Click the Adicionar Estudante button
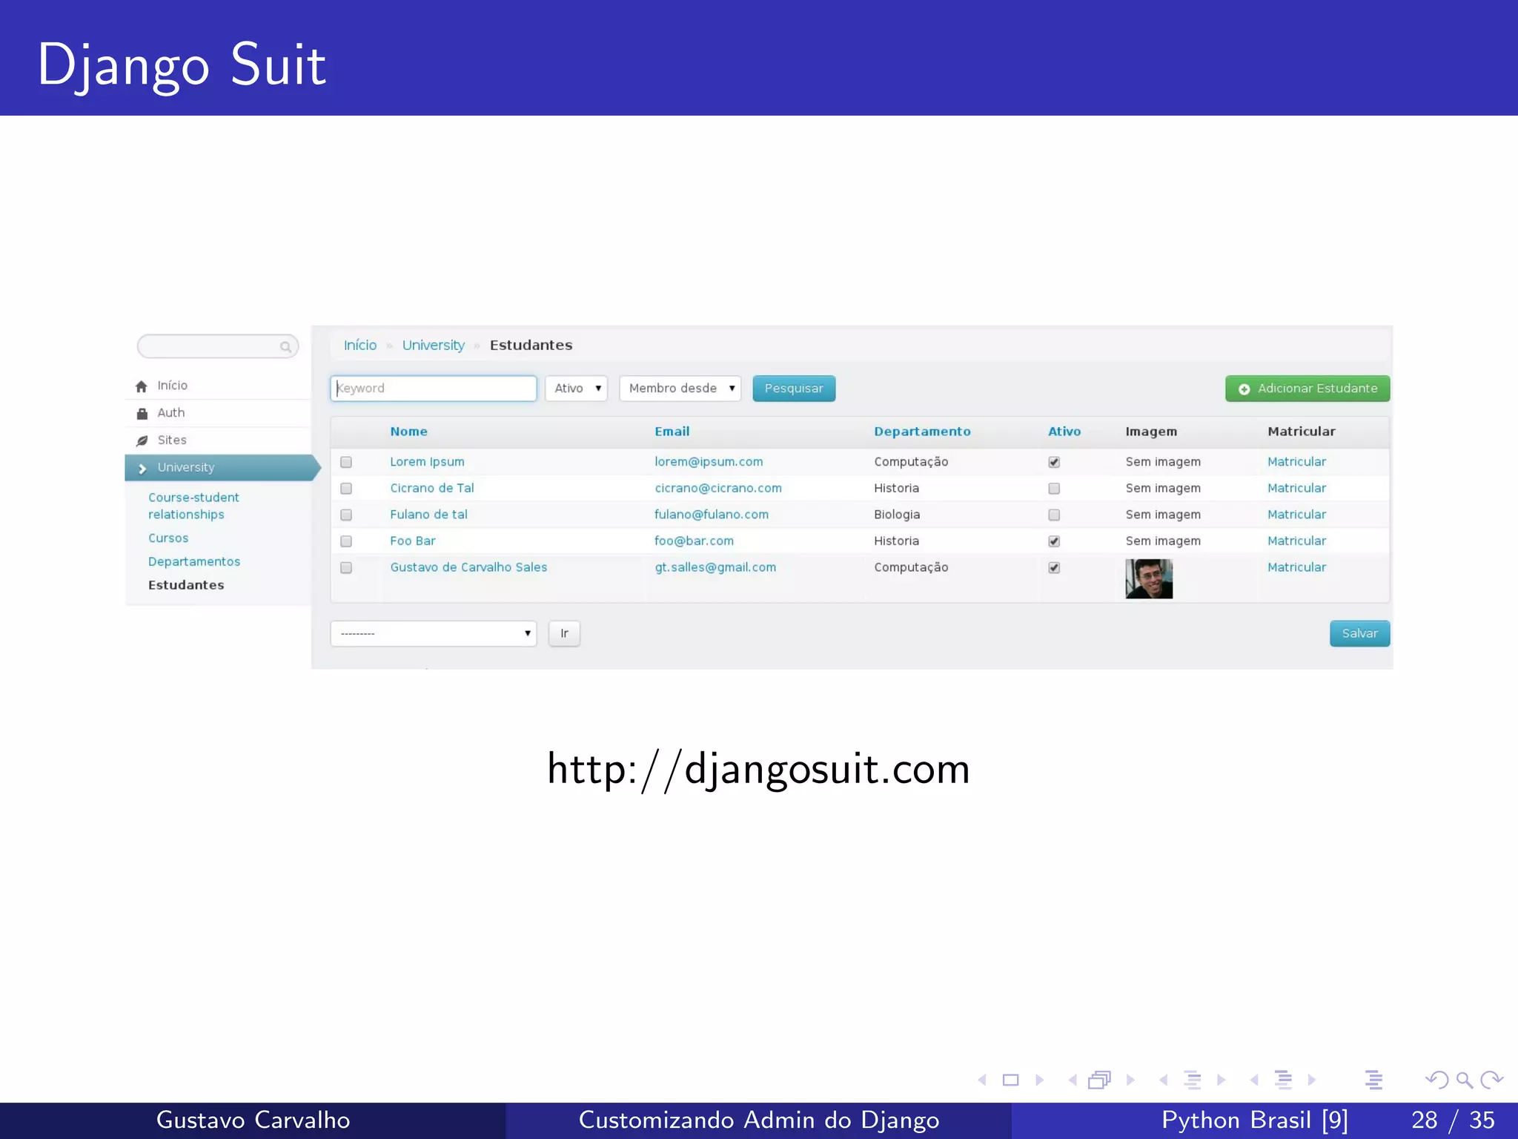The image size is (1518, 1139). point(1307,389)
